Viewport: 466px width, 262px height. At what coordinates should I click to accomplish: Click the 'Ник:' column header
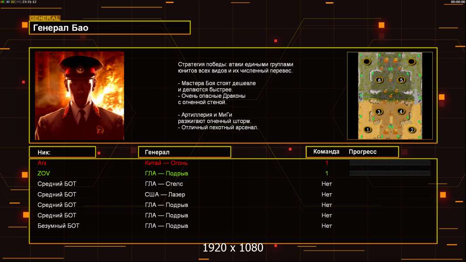click(63, 152)
